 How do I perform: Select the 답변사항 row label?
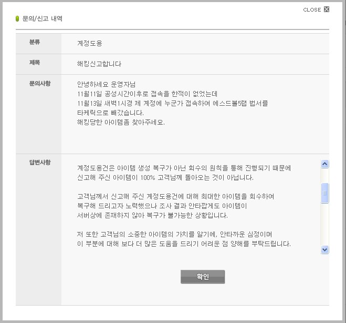(40, 162)
